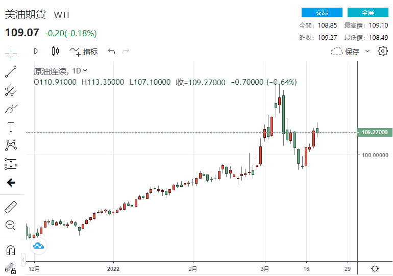Viewport: 393px width, 276px height.
Task: Select the measure ruler tool
Action: 11,207
